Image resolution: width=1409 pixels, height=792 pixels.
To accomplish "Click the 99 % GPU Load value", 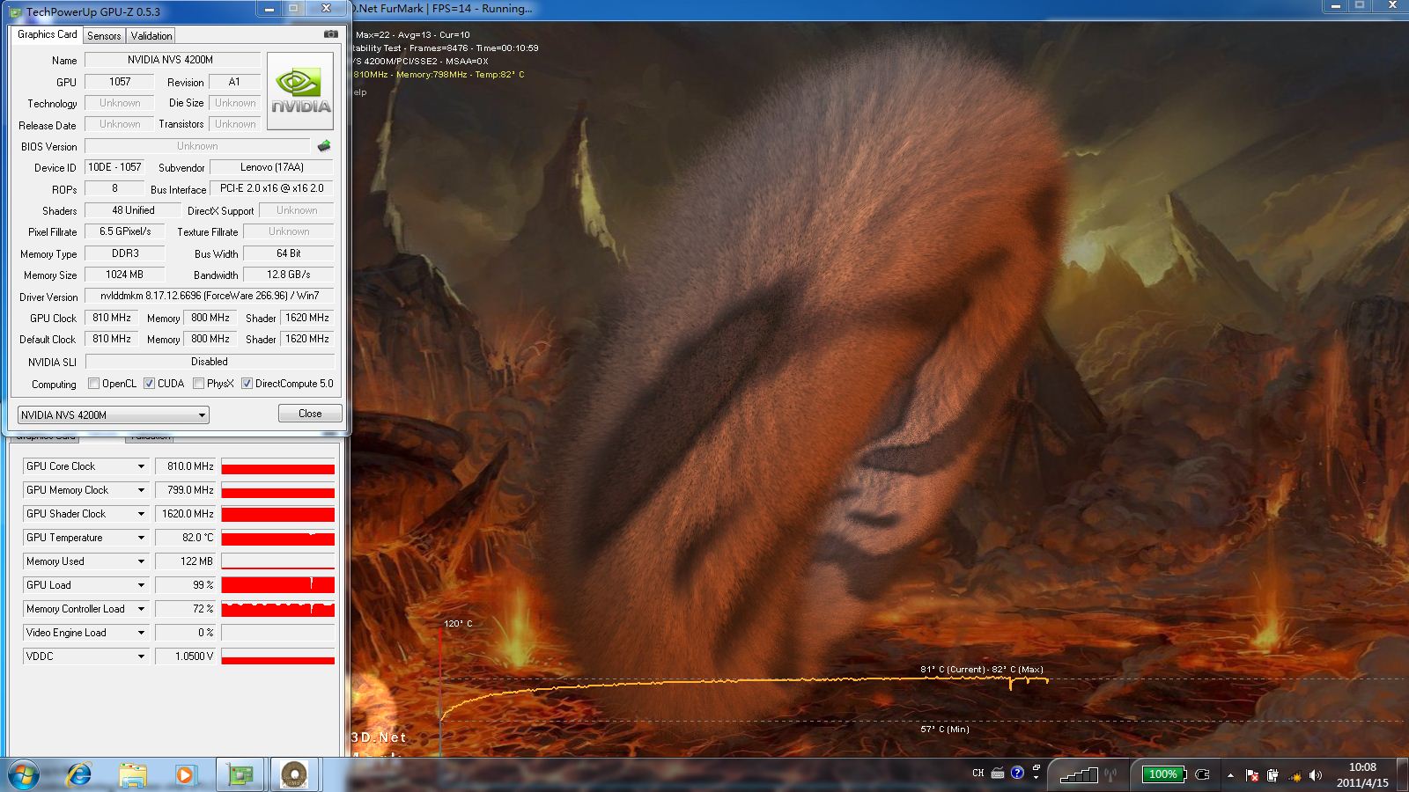I will [x=186, y=585].
